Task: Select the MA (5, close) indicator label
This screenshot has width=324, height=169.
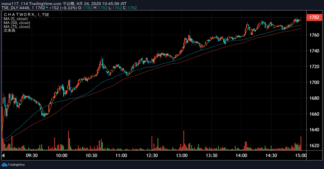Action: tap(16, 19)
